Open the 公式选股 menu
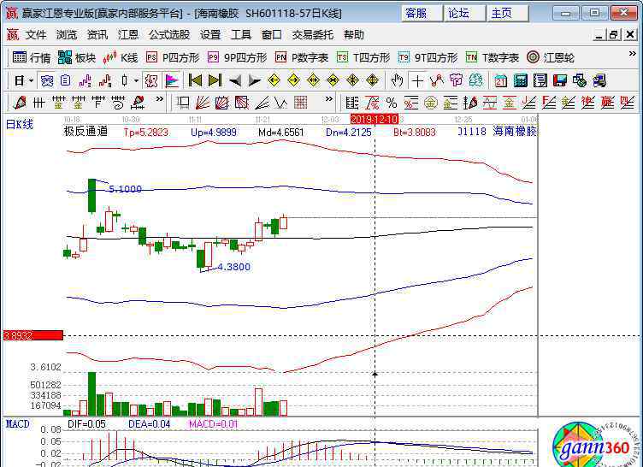The image size is (643, 467). click(169, 35)
